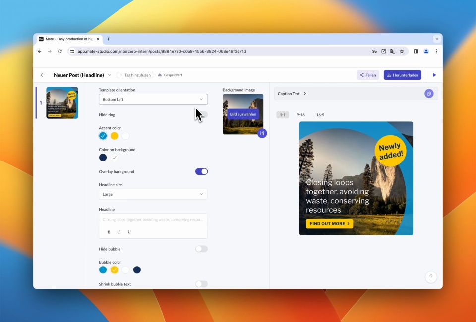
Task: Choose white color on background
Action: pos(114,158)
